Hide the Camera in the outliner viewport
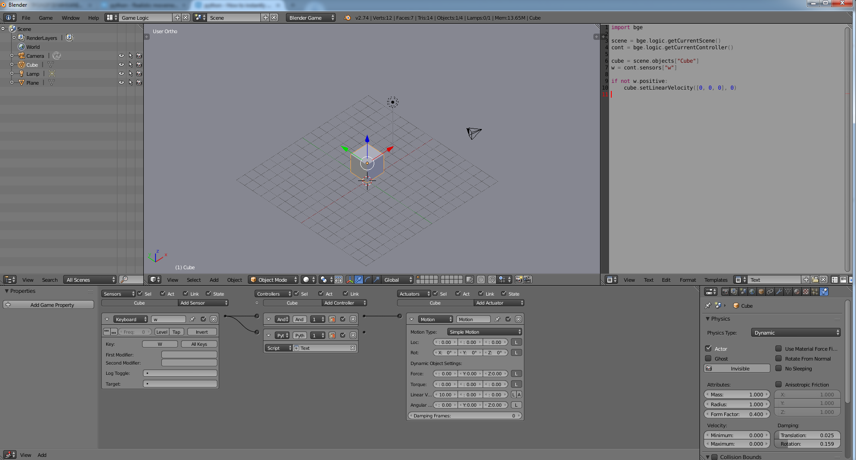The height and width of the screenshot is (460, 856). coord(121,56)
